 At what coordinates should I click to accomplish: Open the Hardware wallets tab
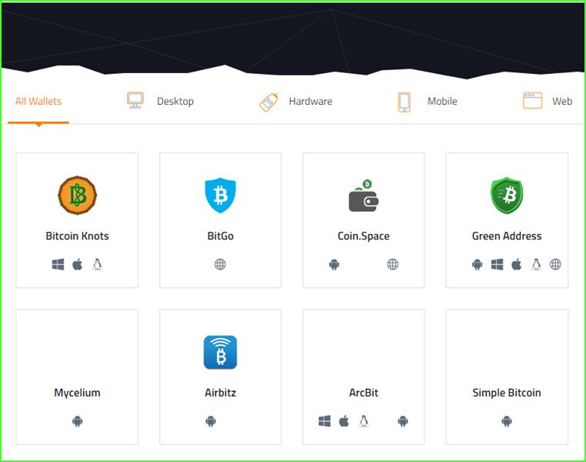click(311, 102)
